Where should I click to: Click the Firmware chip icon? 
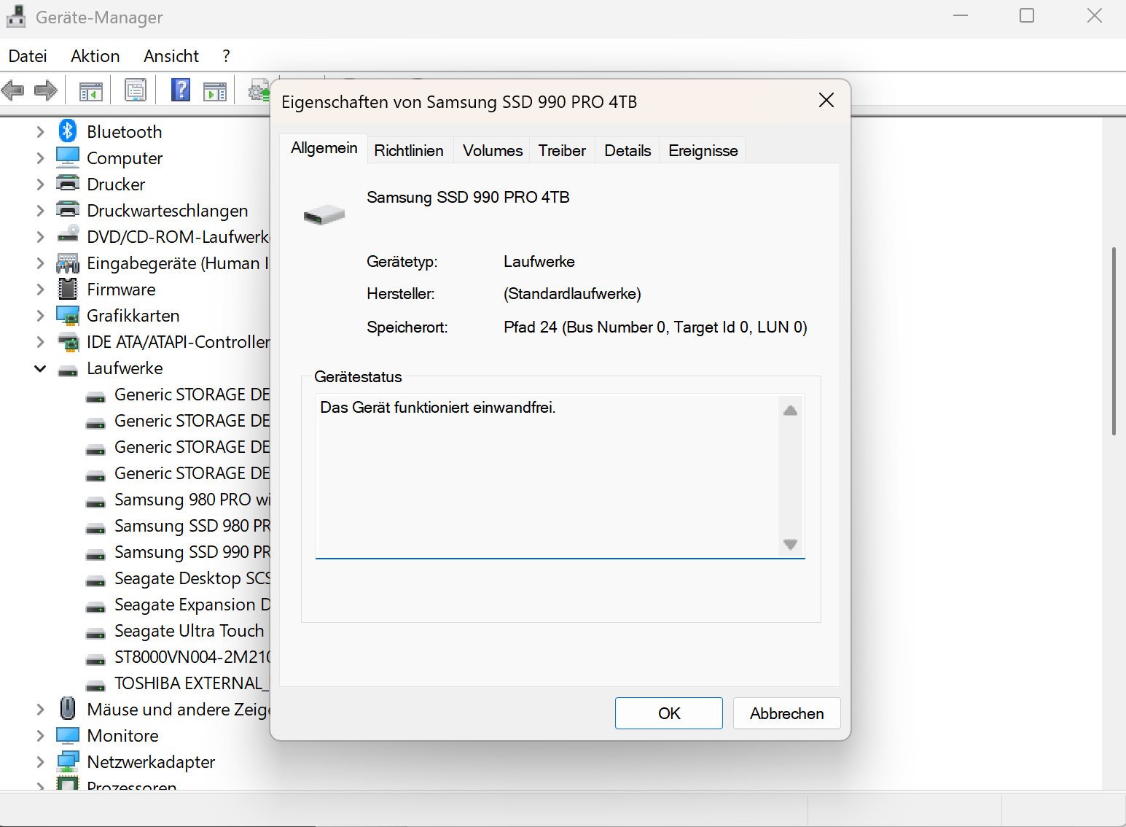[68, 289]
